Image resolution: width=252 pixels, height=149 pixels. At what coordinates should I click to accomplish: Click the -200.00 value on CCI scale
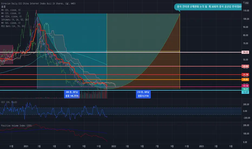[247, 118]
